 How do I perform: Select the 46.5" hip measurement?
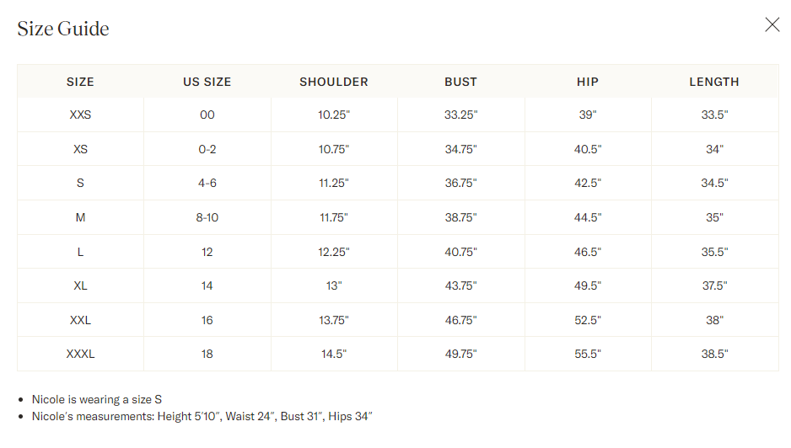point(588,252)
